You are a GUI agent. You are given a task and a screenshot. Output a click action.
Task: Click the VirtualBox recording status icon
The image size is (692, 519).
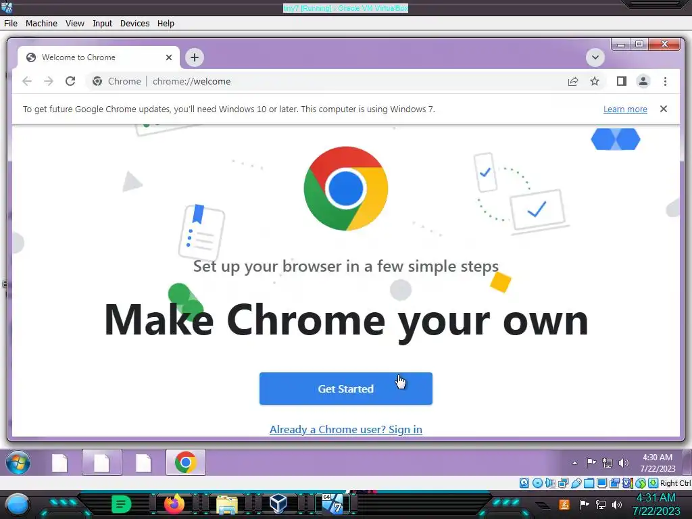click(x=614, y=483)
